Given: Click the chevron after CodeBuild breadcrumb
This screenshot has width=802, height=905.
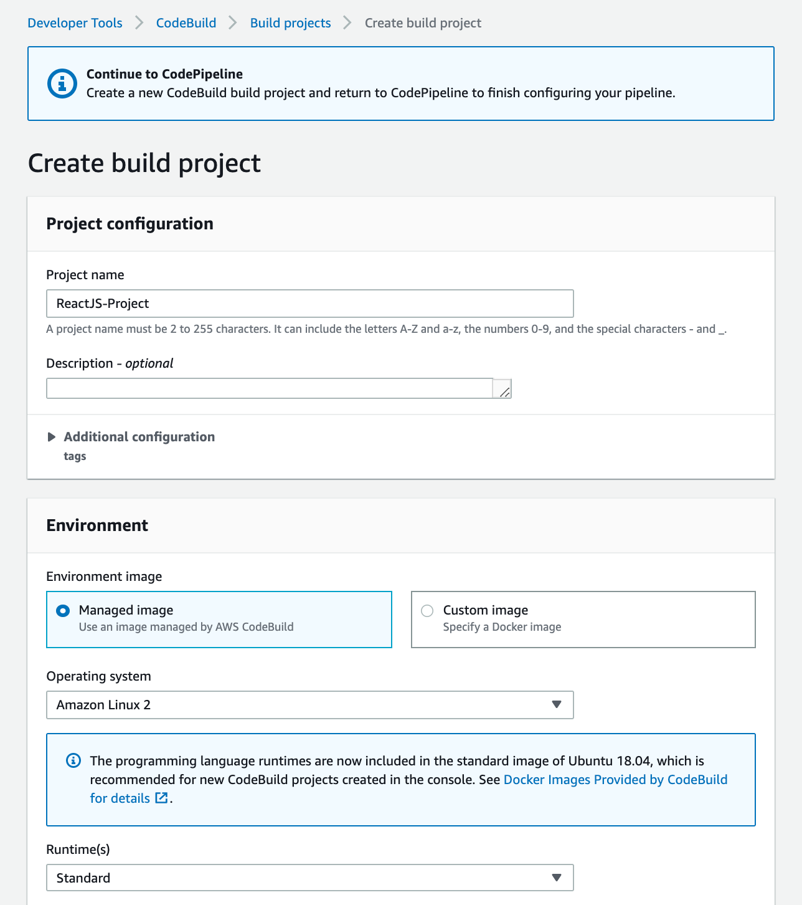Looking at the screenshot, I should [233, 23].
